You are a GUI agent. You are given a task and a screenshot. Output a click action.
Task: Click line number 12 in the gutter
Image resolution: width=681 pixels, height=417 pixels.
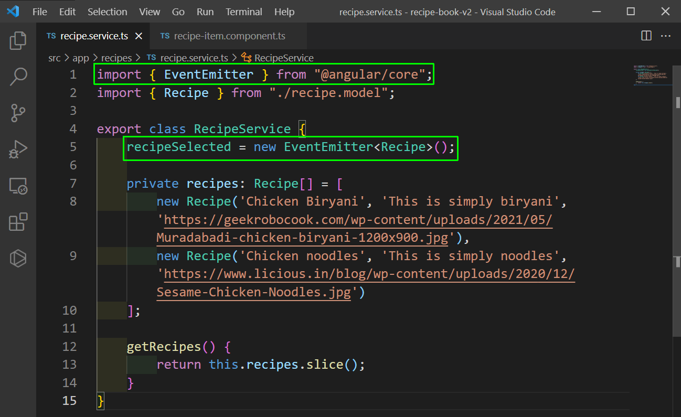pos(69,347)
